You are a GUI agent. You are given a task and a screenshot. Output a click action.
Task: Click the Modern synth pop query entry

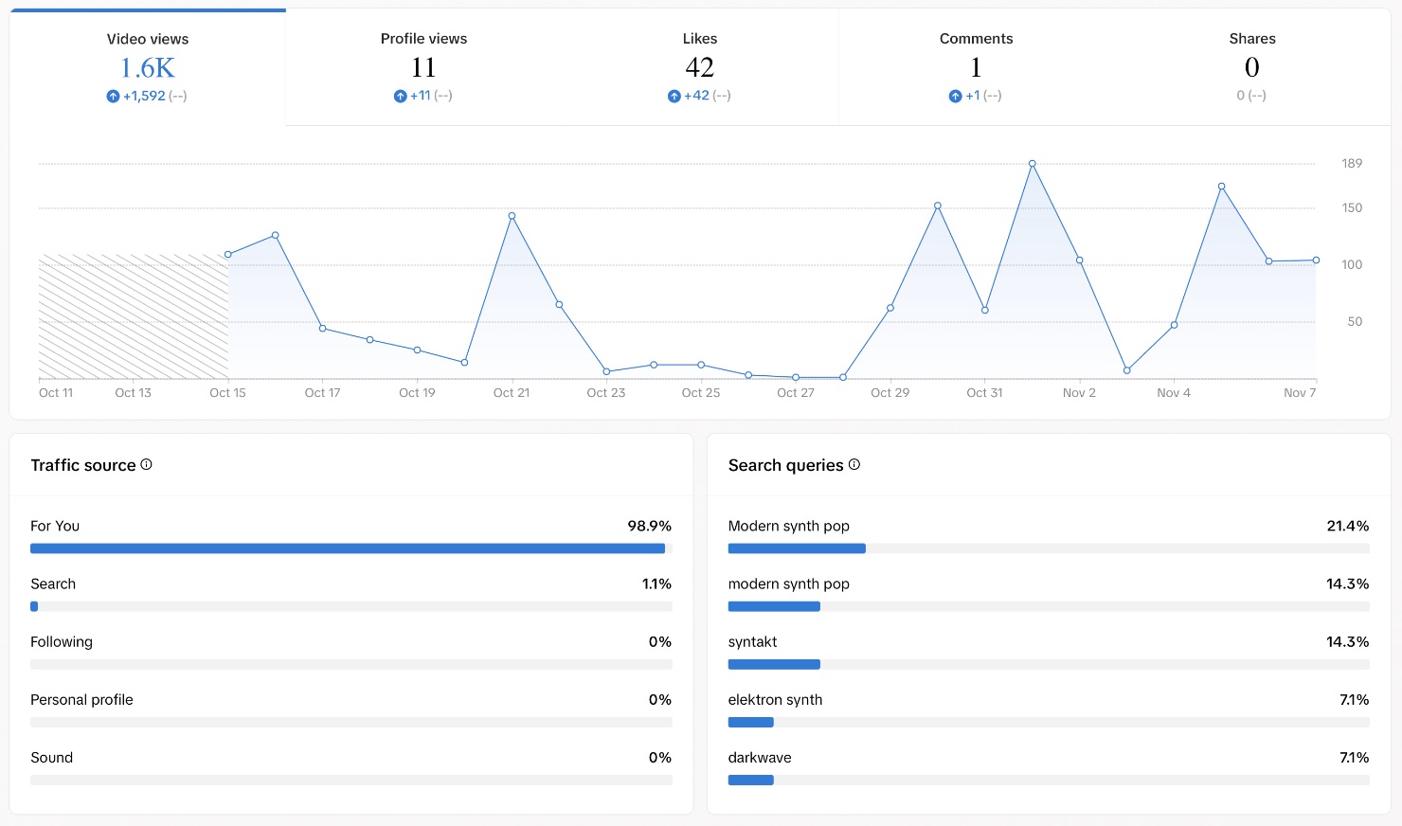[x=788, y=526]
